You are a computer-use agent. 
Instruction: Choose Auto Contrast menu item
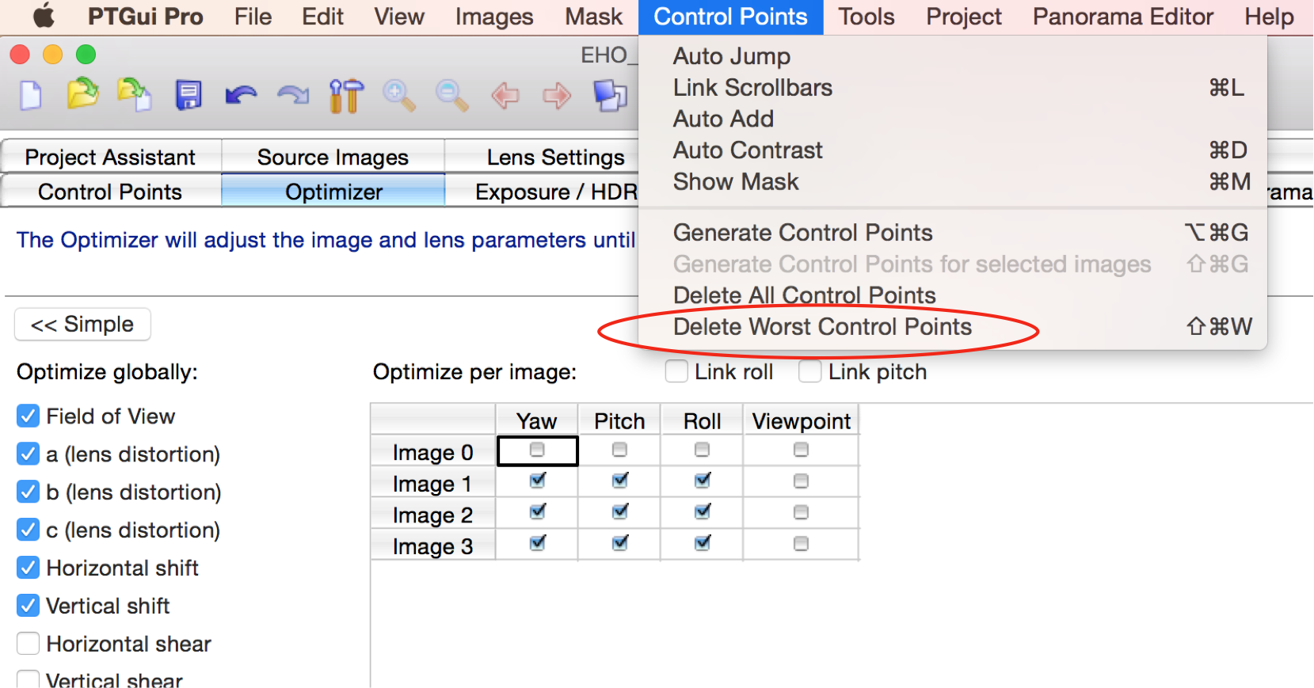pyautogui.click(x=953, y=150)
